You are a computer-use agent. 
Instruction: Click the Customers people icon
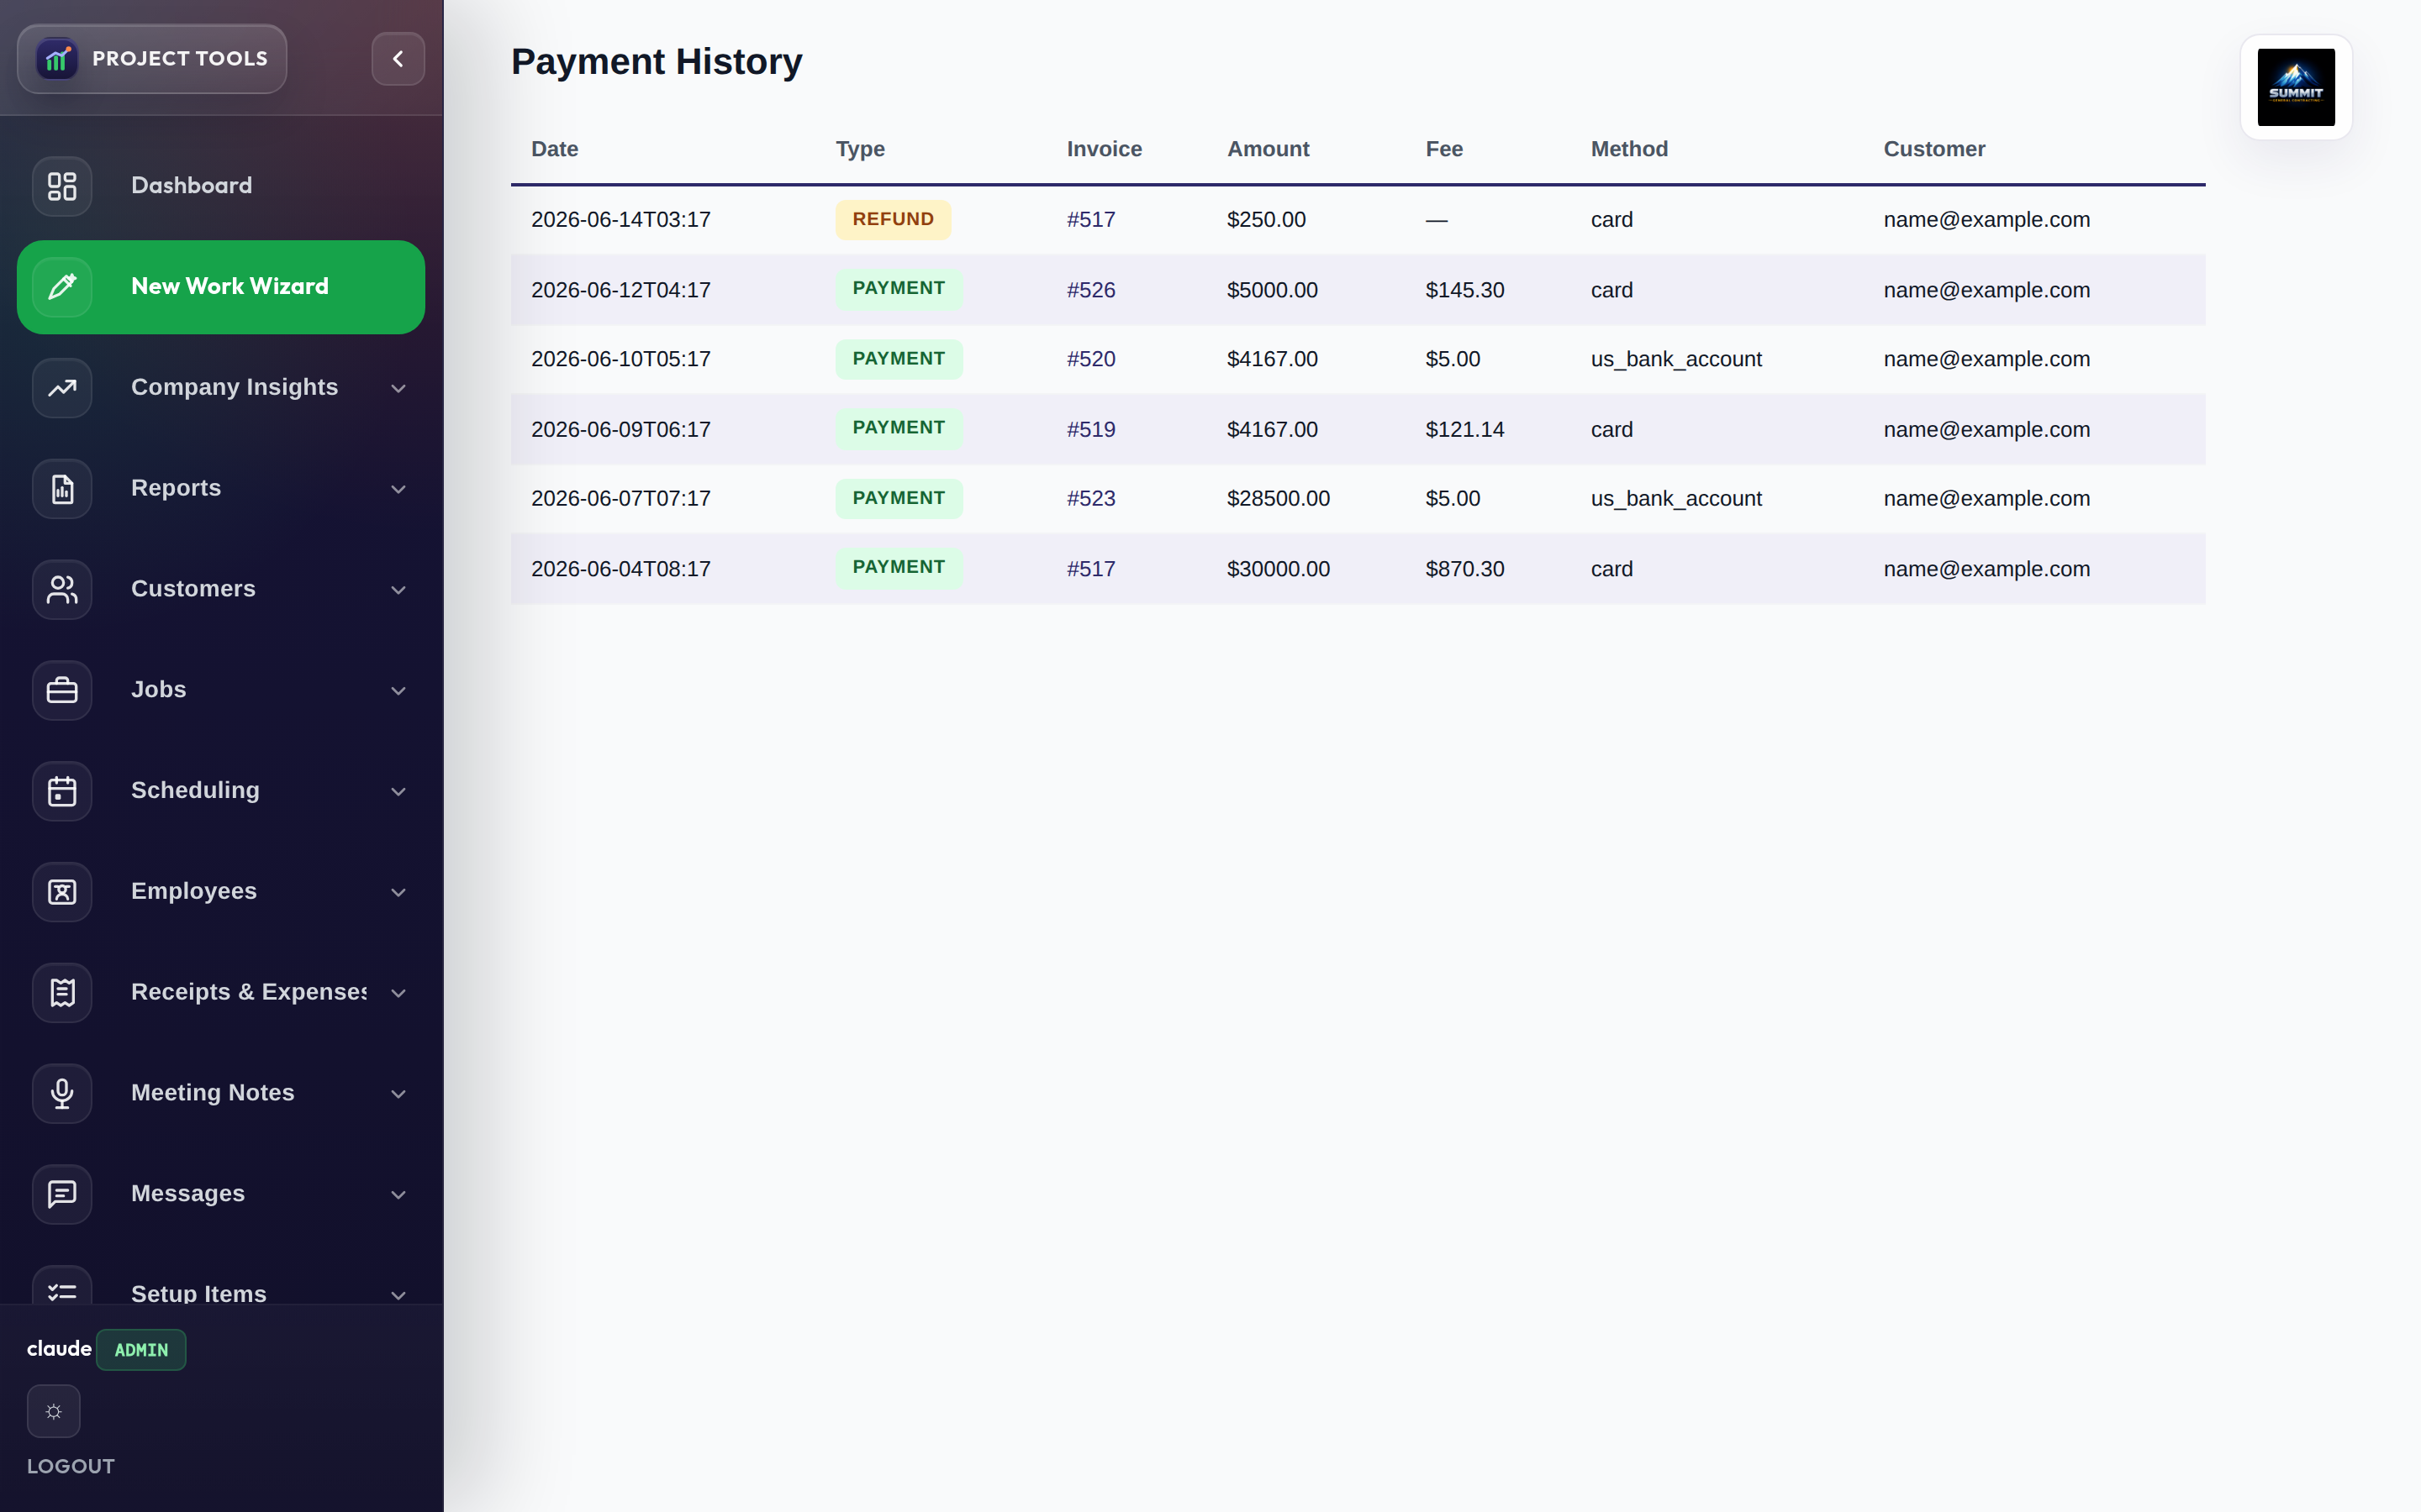(62, 590)
